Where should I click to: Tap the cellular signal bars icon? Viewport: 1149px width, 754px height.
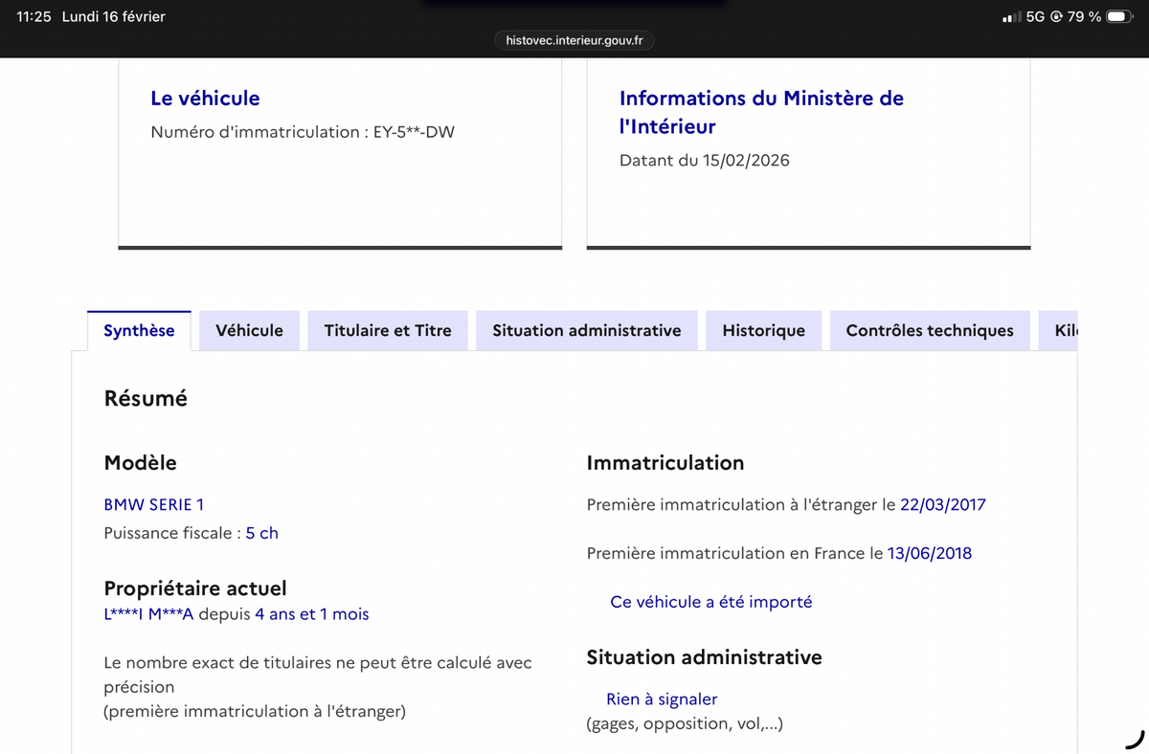click(1010, 17)
